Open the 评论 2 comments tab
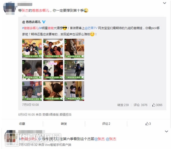Viewport: 171px width, 149px height. pyautogui.click(x=106, y=124)
